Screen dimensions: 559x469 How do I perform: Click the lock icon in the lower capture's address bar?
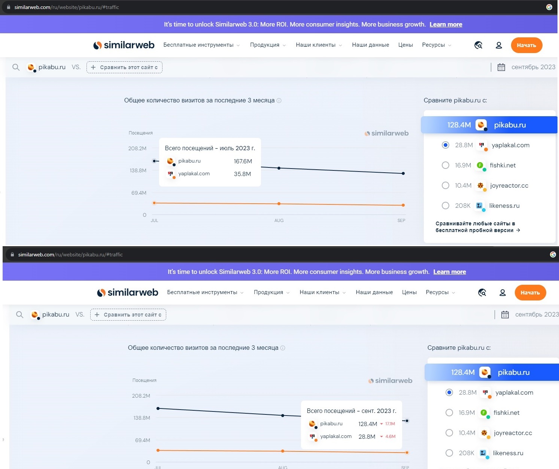12,254
